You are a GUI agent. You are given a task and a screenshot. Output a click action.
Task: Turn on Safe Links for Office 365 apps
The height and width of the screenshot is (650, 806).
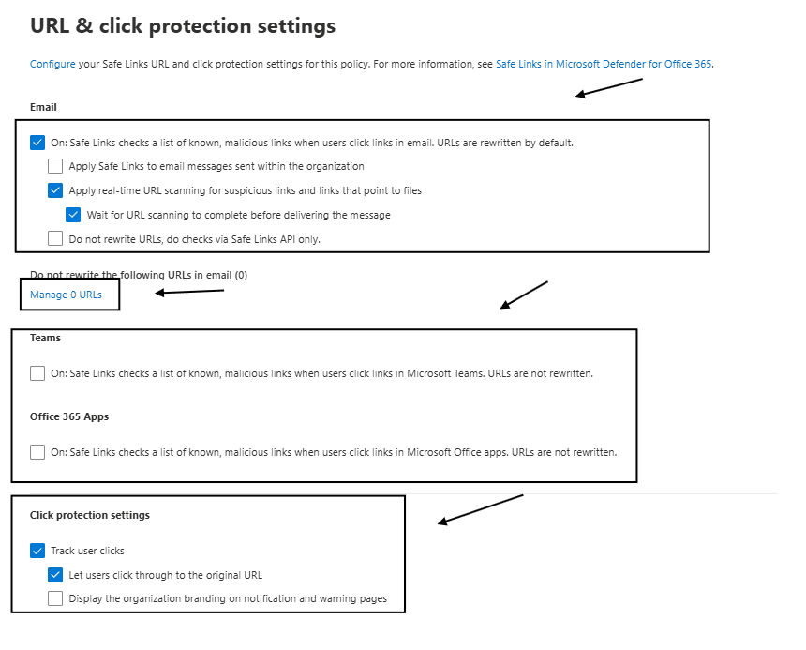coord(37,451)
